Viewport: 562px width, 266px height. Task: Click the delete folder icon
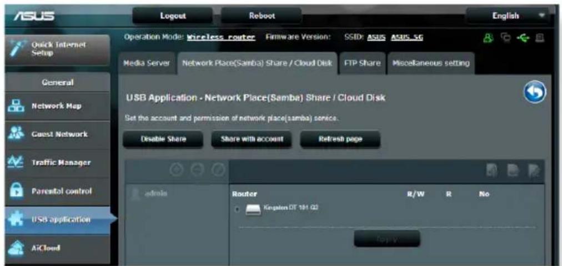click(513, 170)
